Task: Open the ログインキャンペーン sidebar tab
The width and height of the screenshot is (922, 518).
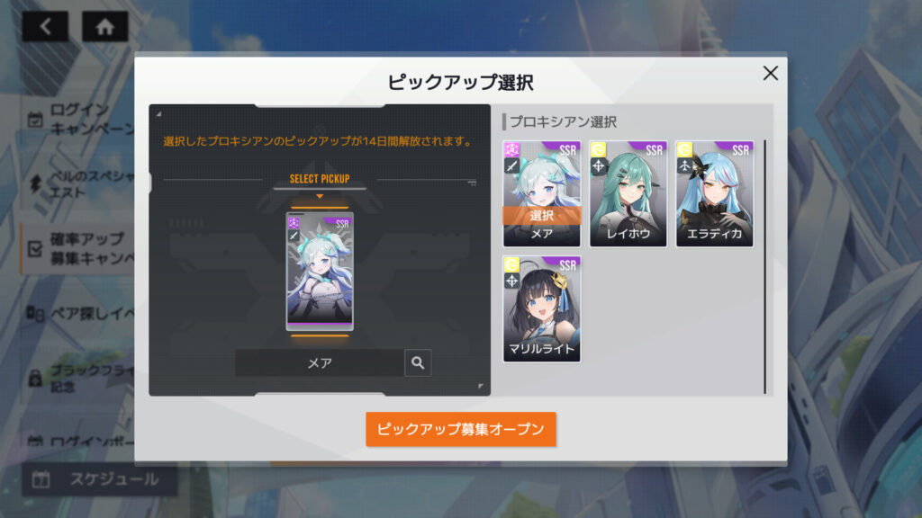Action: tap(78, 120)
